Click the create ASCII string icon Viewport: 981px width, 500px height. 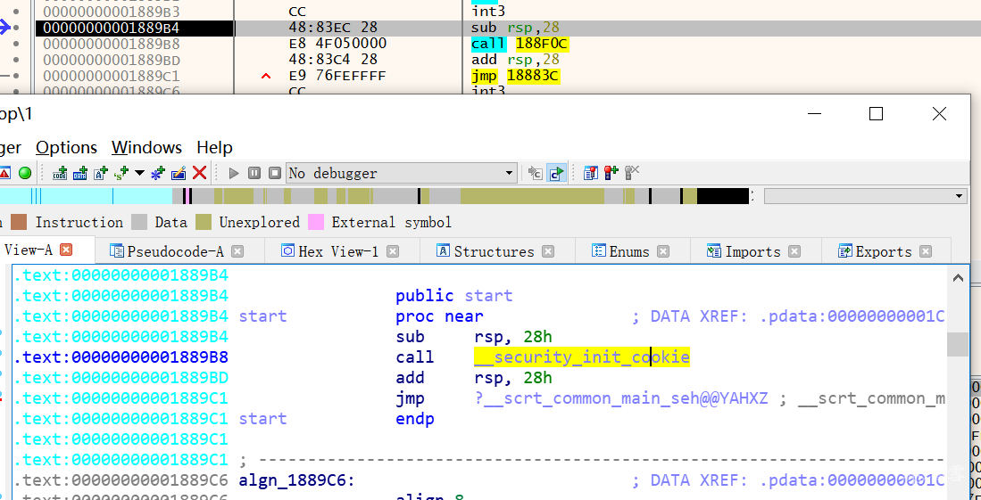tap(101, 173)
